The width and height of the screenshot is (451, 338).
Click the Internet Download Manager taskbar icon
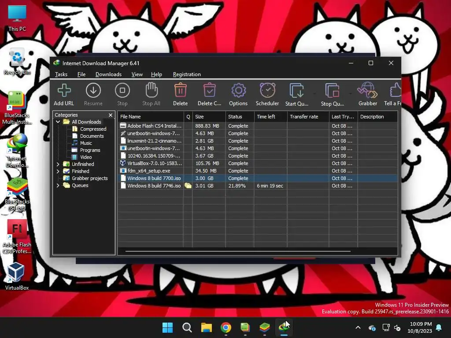pyautogui.click(x=284, y=327)
